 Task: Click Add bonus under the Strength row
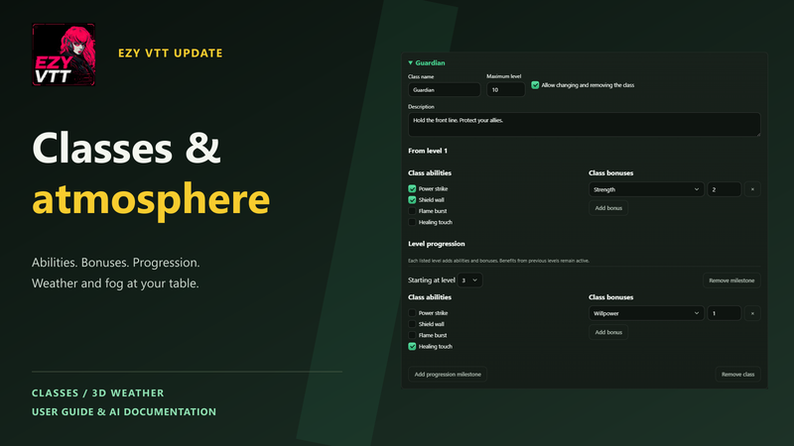coord(608,208)
